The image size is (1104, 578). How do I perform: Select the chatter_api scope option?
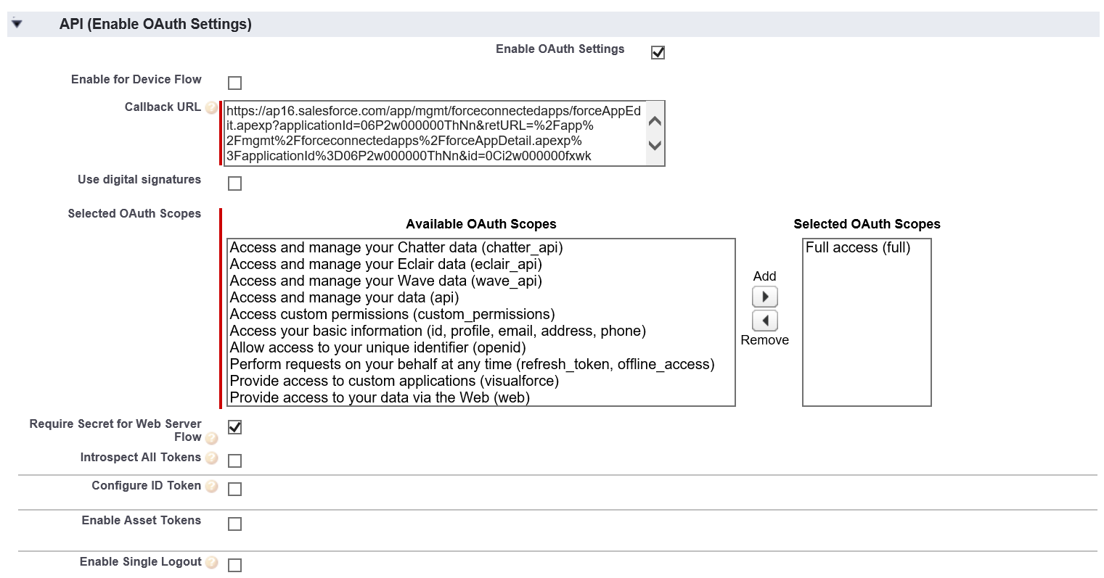(396, 248)
